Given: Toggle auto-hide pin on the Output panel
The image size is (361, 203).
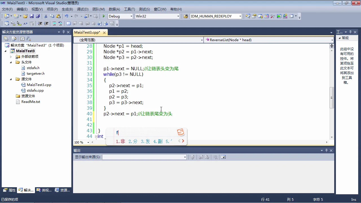Looking at the screenshot, I should click(x=327, y=151).
